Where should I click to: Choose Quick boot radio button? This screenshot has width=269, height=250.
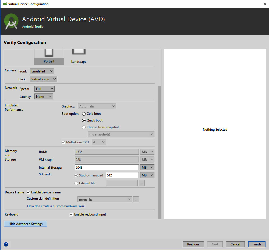(84, 121)
